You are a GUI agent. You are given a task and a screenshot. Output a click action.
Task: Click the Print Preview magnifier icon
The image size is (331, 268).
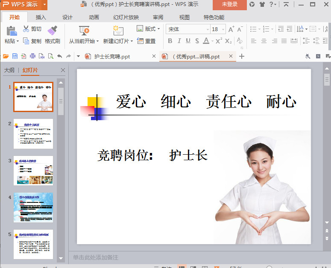[51, 56]
